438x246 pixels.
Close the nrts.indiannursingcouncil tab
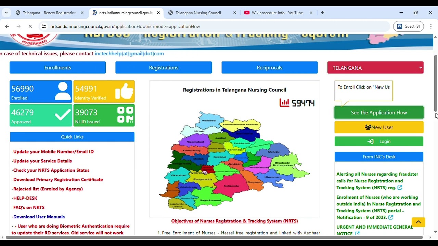(158, 13)
